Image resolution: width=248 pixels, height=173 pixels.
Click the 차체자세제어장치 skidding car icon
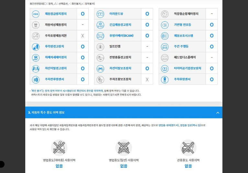pyautogui.click(x=36, y=57)
